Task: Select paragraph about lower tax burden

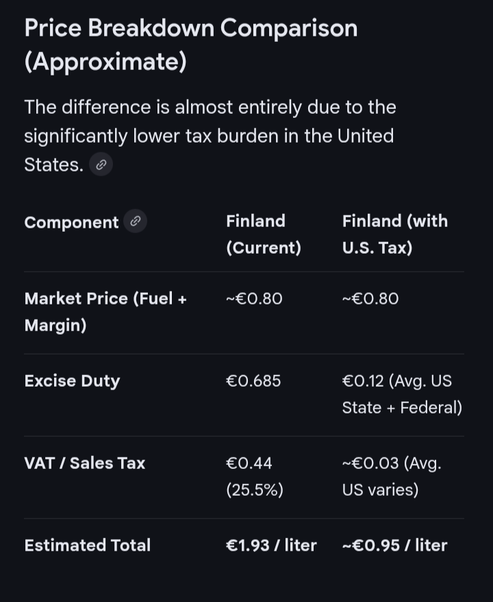Action: pos(210,136)
